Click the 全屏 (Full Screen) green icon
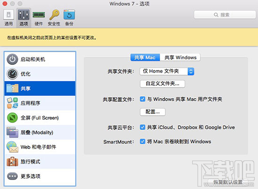Viewport: 258px width, 189px height. pyautogui.click(x=12, y=118)
